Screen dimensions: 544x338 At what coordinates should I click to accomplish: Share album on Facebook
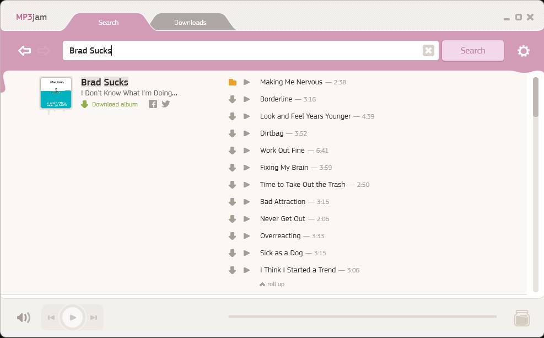pos(153,104)
